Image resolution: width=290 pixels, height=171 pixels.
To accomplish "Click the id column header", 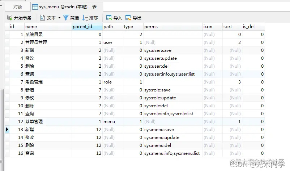I will point(17,27).
